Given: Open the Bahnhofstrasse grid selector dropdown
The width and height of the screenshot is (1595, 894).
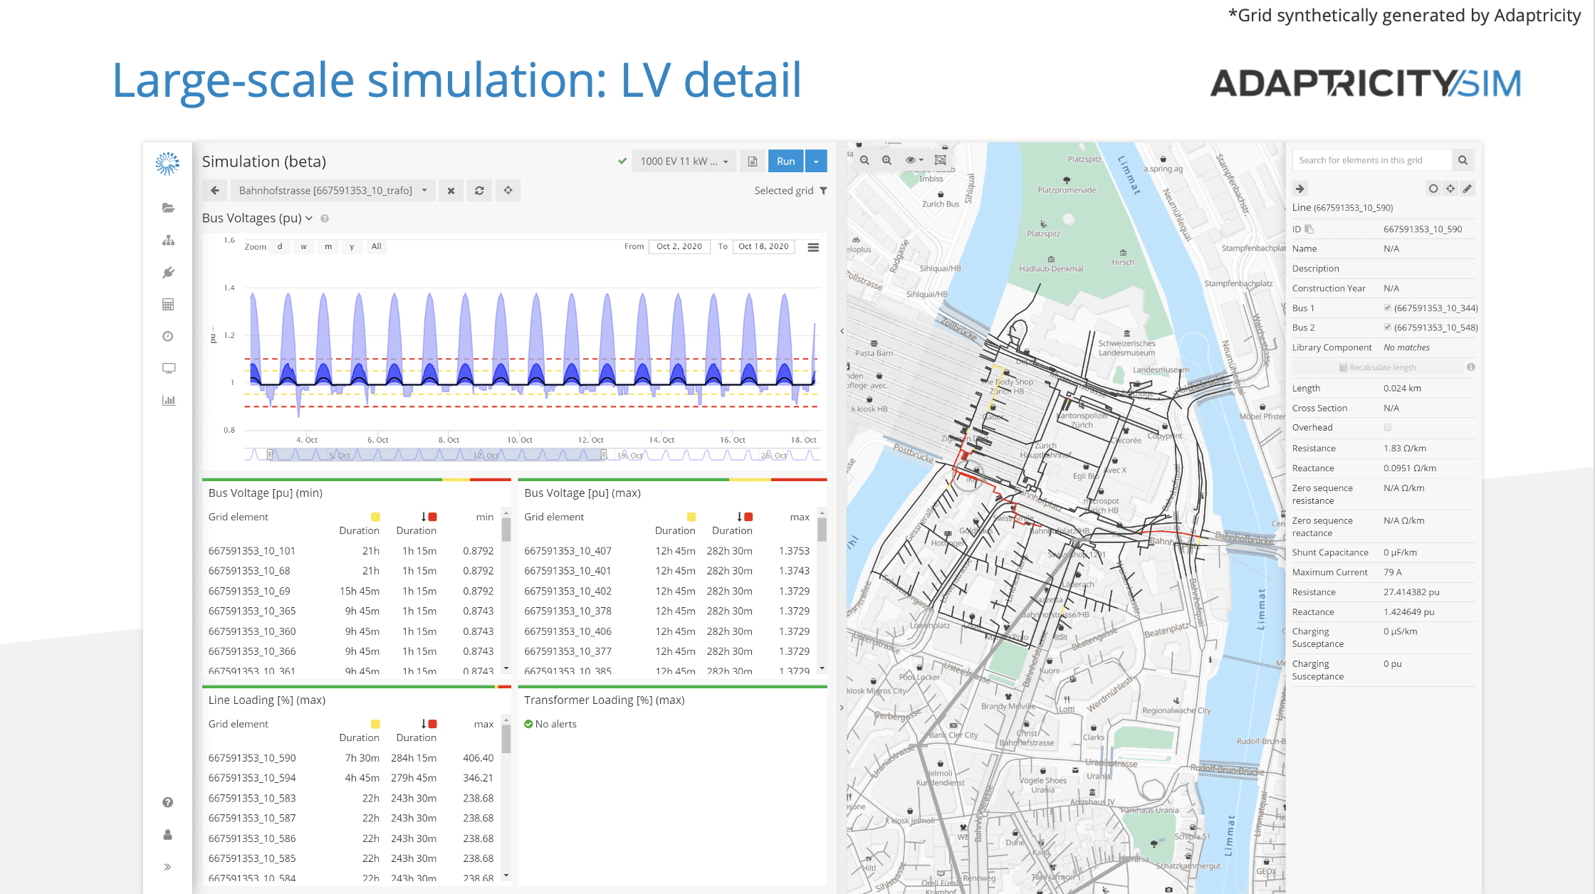Looking at the screenshot, I should [x=333, y=190].
